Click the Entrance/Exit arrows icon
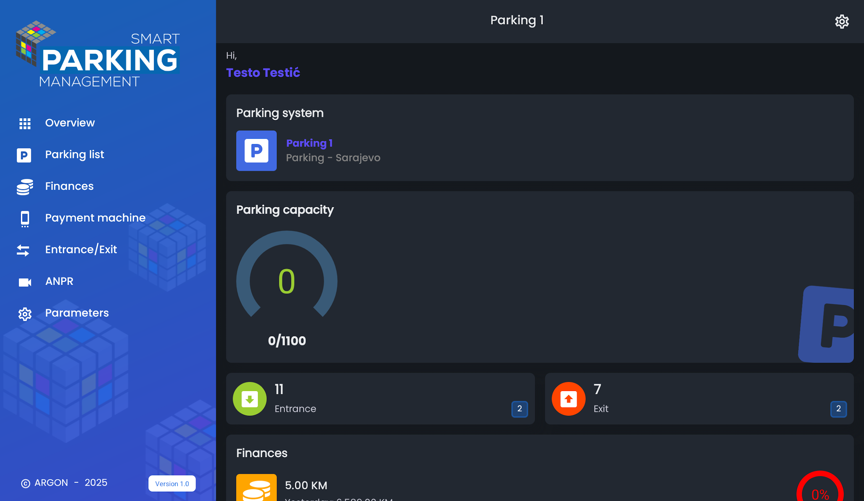 tap(23, 250)
